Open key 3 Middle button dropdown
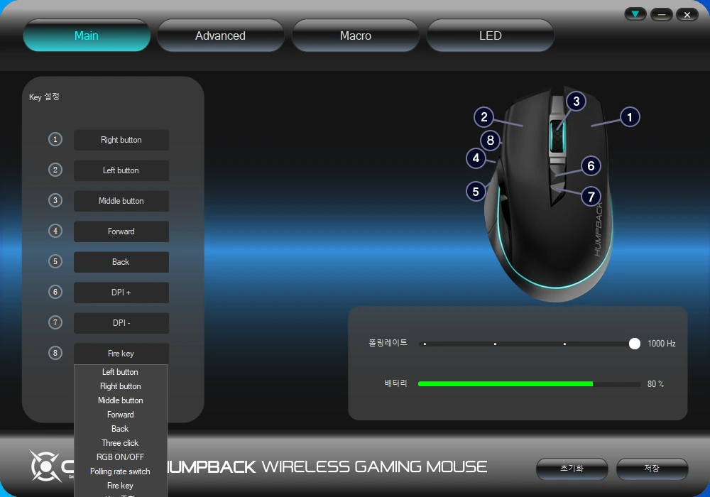 pyautogui.click(x=121, y=200)
